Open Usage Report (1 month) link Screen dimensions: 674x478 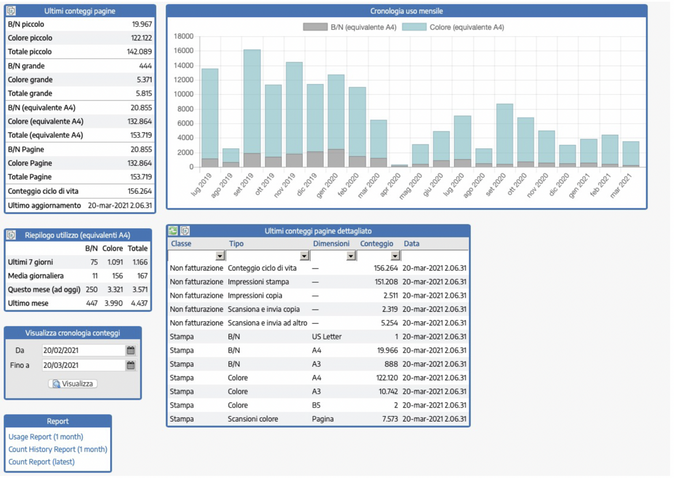click(x=46, y=437)
